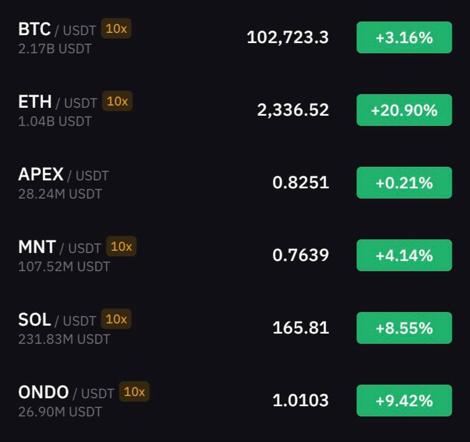This screenshot has width=470, height=442.
Task: Click the +9.42% change button for ONDO
Action: tap(404, 401)
